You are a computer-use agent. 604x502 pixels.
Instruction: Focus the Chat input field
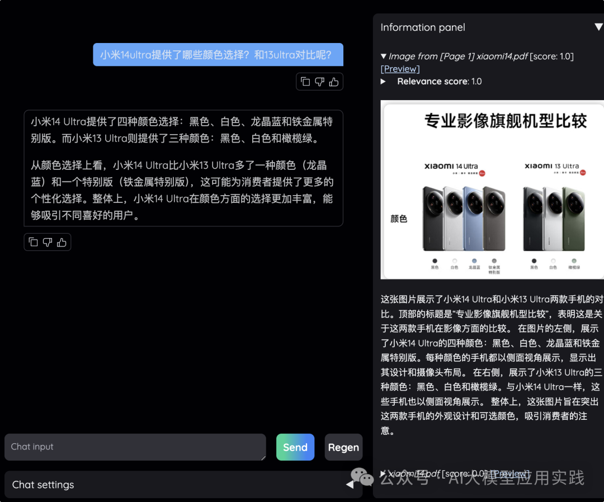pyautogui.click(x=135, y=447)
